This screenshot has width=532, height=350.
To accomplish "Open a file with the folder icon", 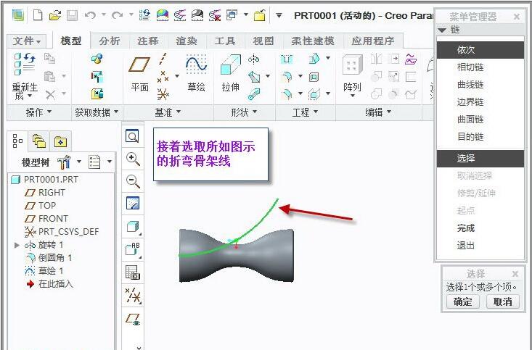I will tap(54, 15).
